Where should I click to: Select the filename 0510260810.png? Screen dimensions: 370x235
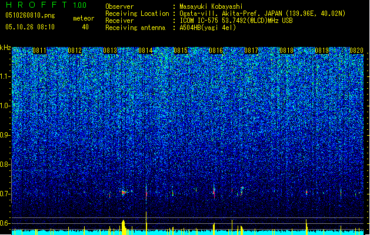(30, 15)
